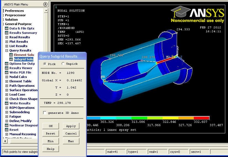Click the secn=1 status bar field
Image resolution: width=228 pixels, height=157 pixels.
click(x=199, y=152)
